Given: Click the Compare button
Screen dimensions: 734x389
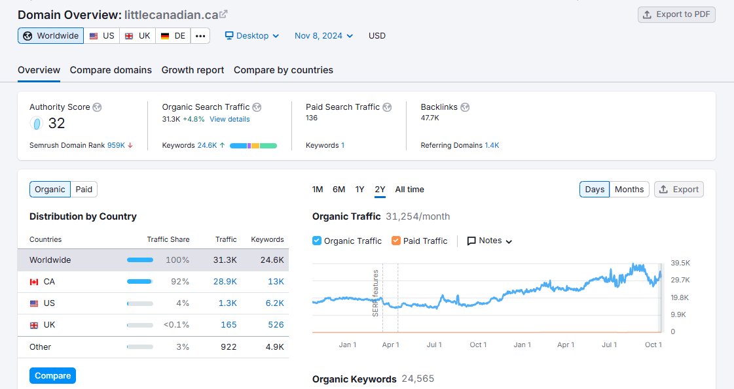Looking at the screenshot, I should pos(52,375).
